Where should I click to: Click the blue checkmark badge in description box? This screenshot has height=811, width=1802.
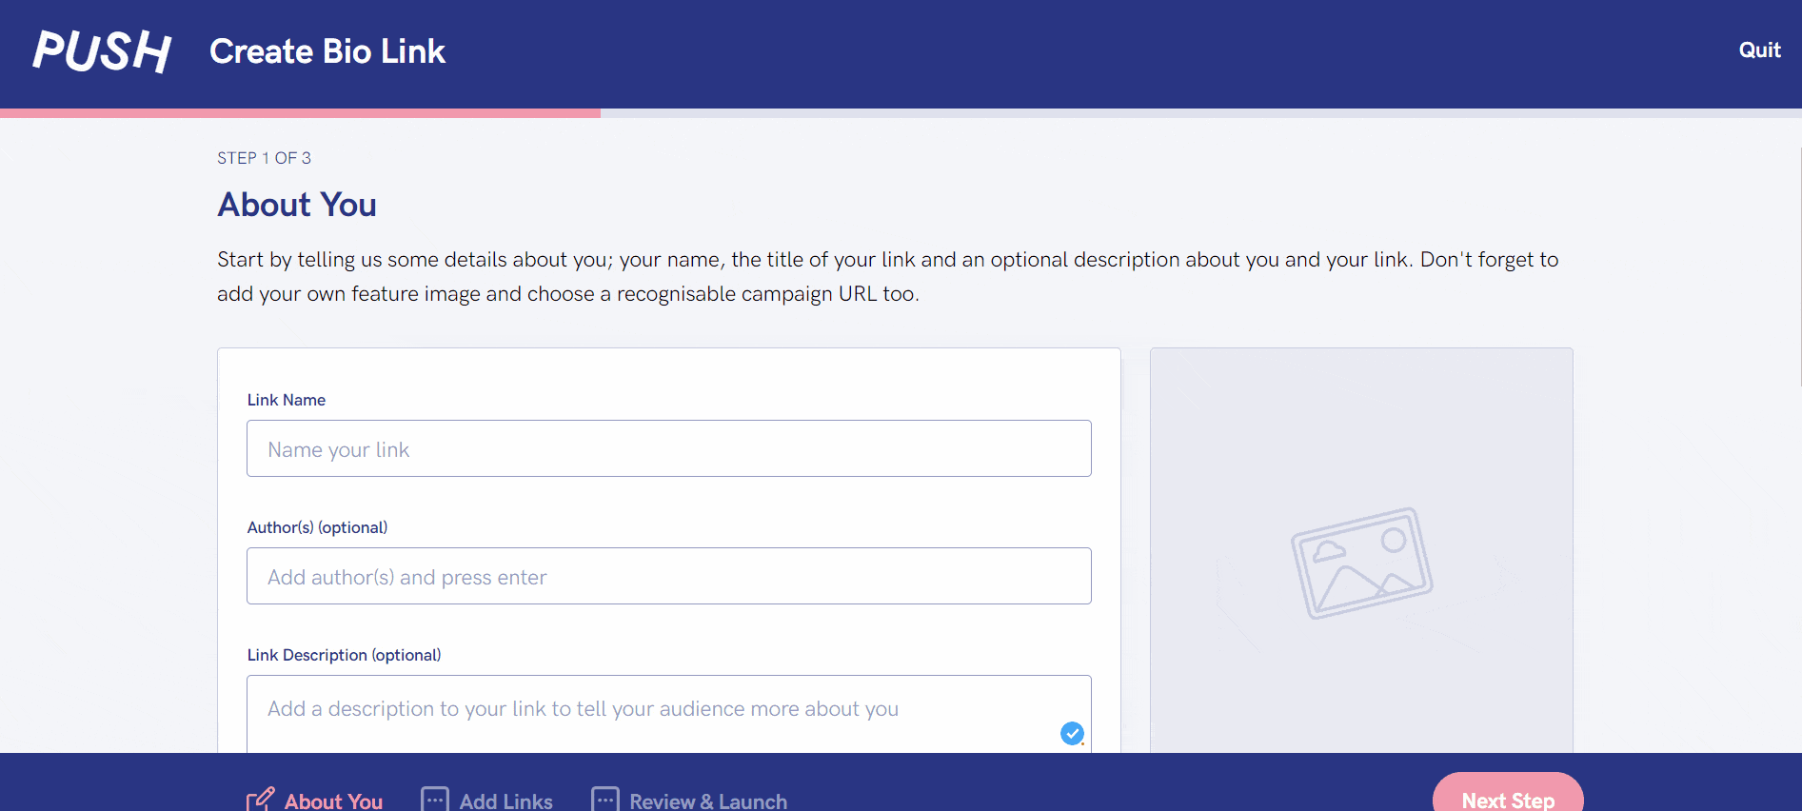pos(1072,733)
